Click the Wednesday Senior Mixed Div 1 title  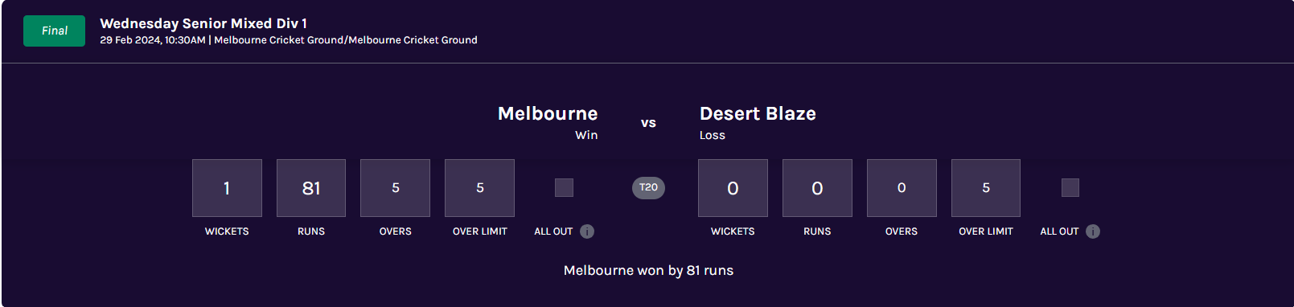tap(203, 23)
